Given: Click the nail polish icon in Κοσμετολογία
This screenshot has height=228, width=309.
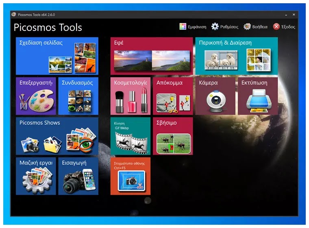Looking at the screenshot, I should click(132, 102).
